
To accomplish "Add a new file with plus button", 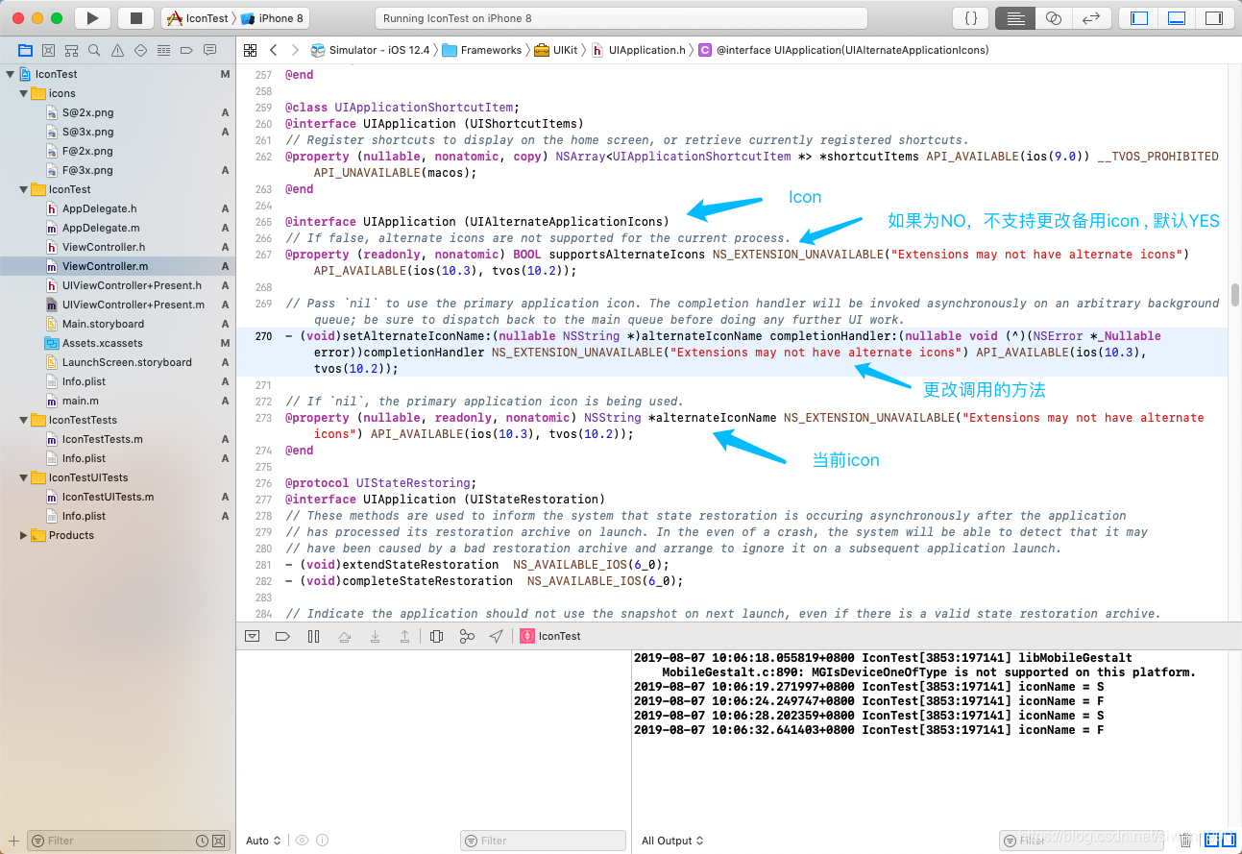I will [13, 841].
